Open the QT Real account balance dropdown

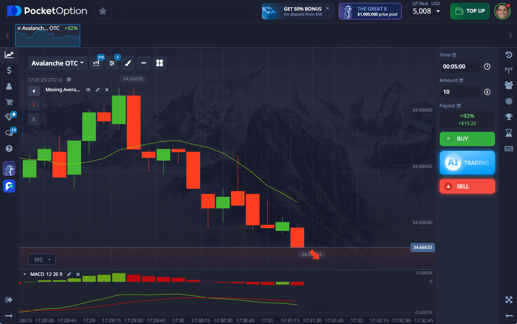pos(426,11)
